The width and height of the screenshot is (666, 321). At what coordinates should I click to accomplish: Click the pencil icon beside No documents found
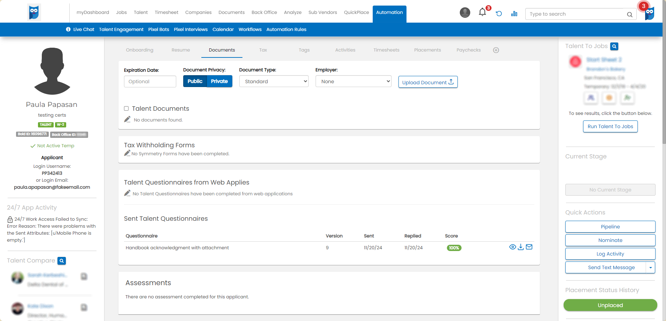pos(127,119)
